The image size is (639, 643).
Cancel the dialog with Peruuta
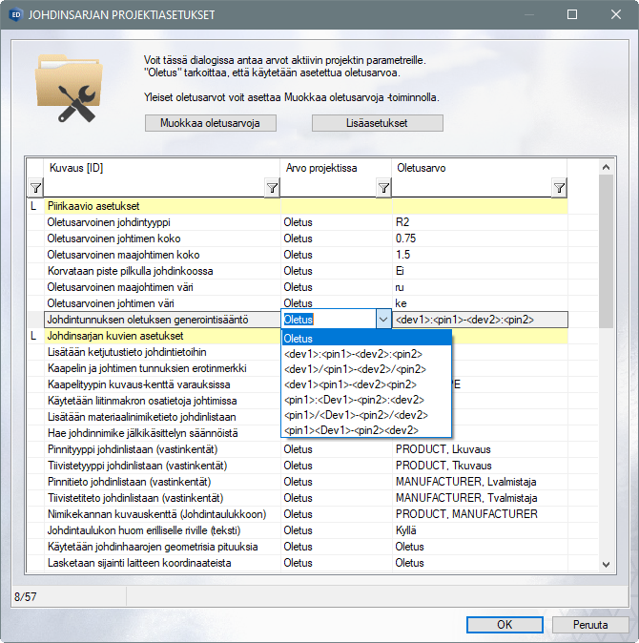pyautogui.click(x=589, y=625)
